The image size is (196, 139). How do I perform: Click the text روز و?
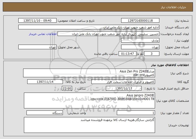tap(140, 54)
